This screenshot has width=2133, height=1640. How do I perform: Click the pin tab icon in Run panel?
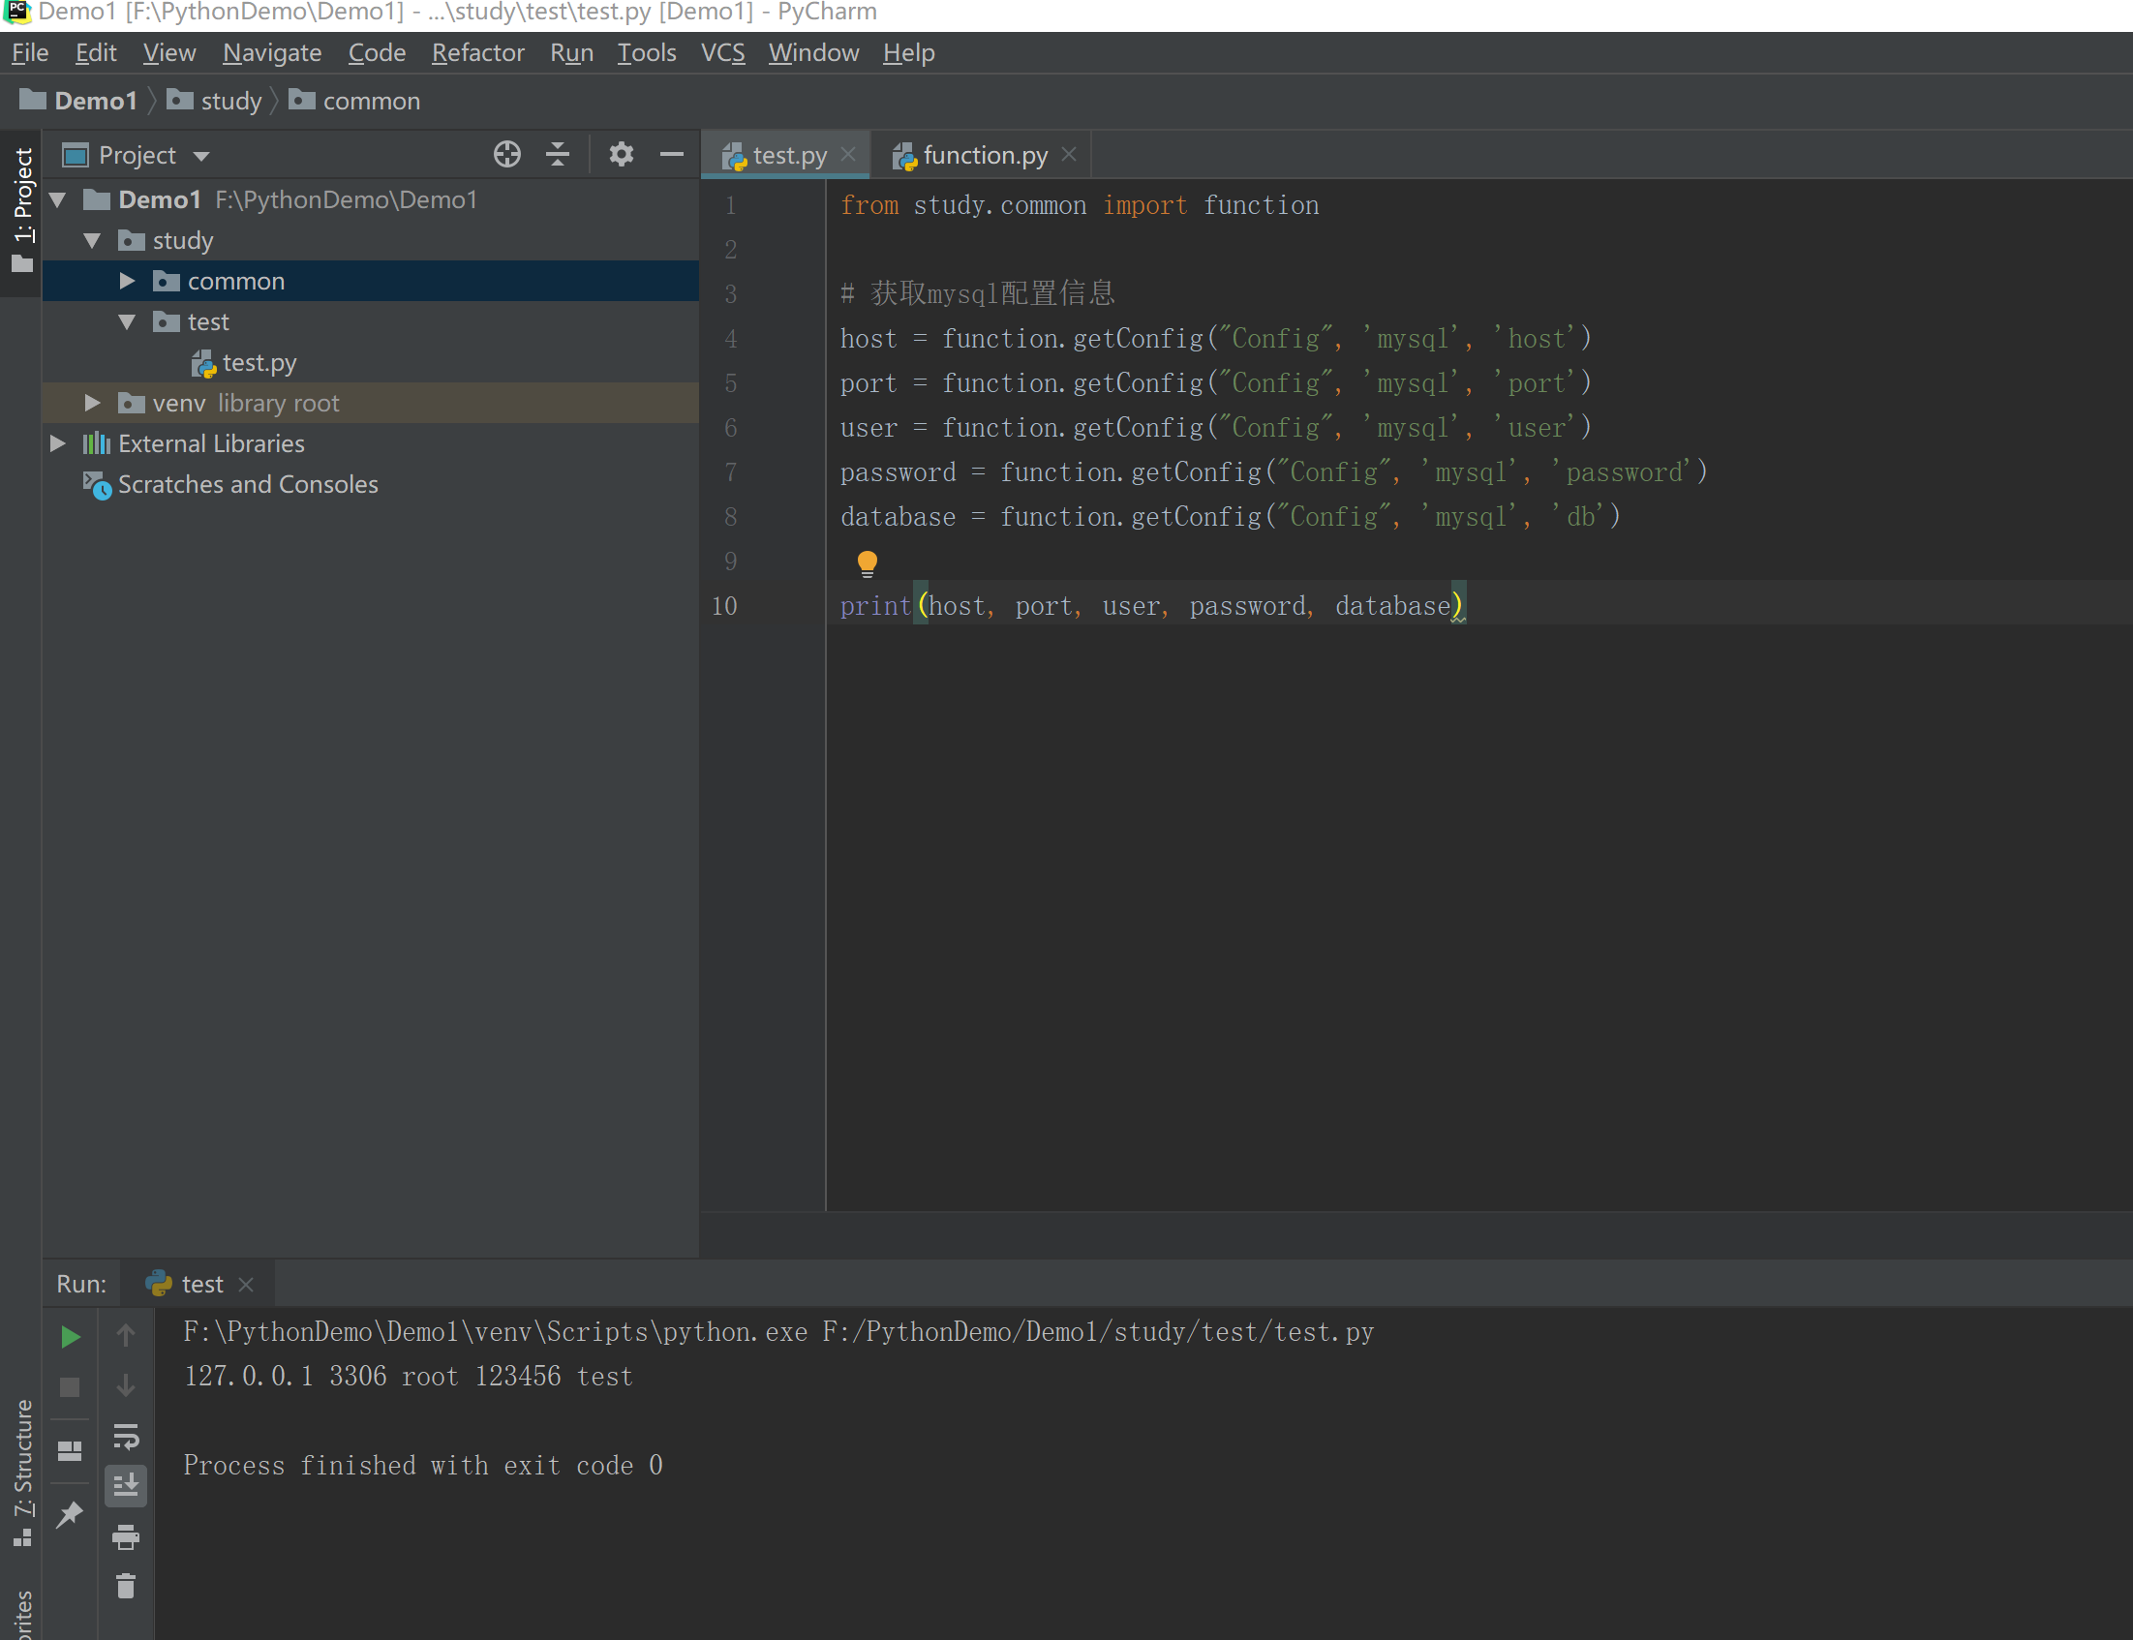(x=71, y=1514)
